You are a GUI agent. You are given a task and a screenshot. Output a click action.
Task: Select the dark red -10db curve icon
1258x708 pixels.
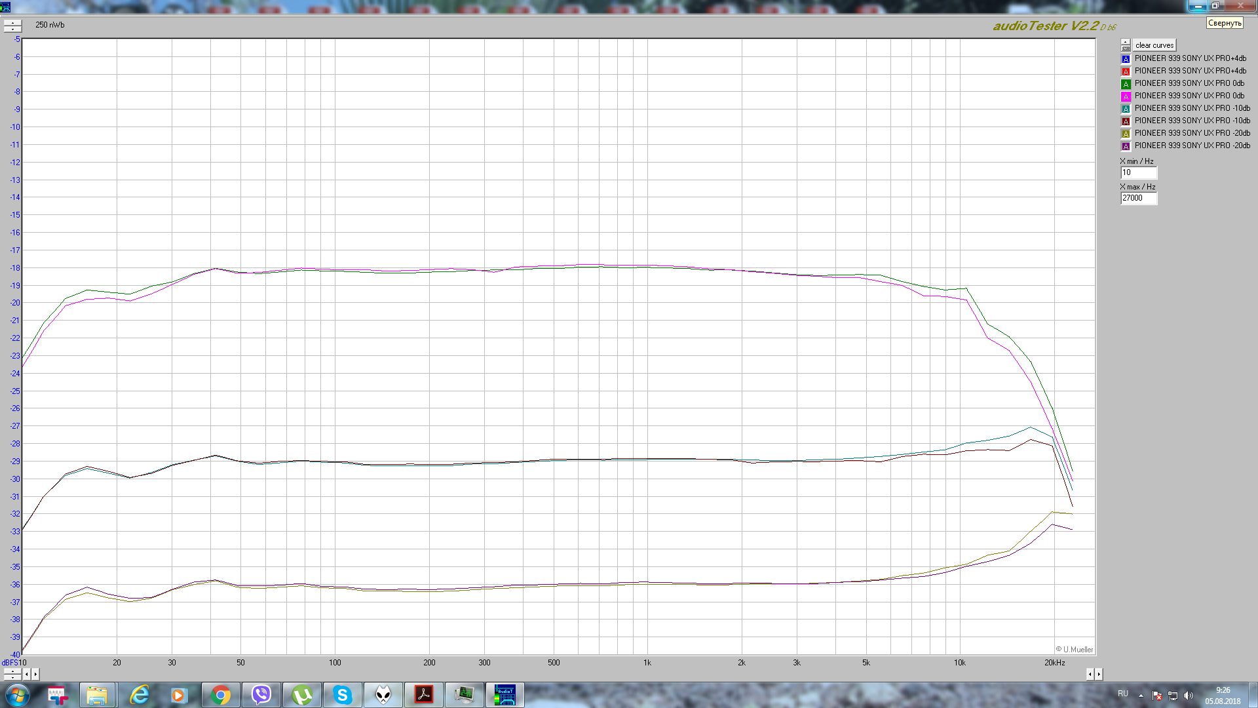1126,121
